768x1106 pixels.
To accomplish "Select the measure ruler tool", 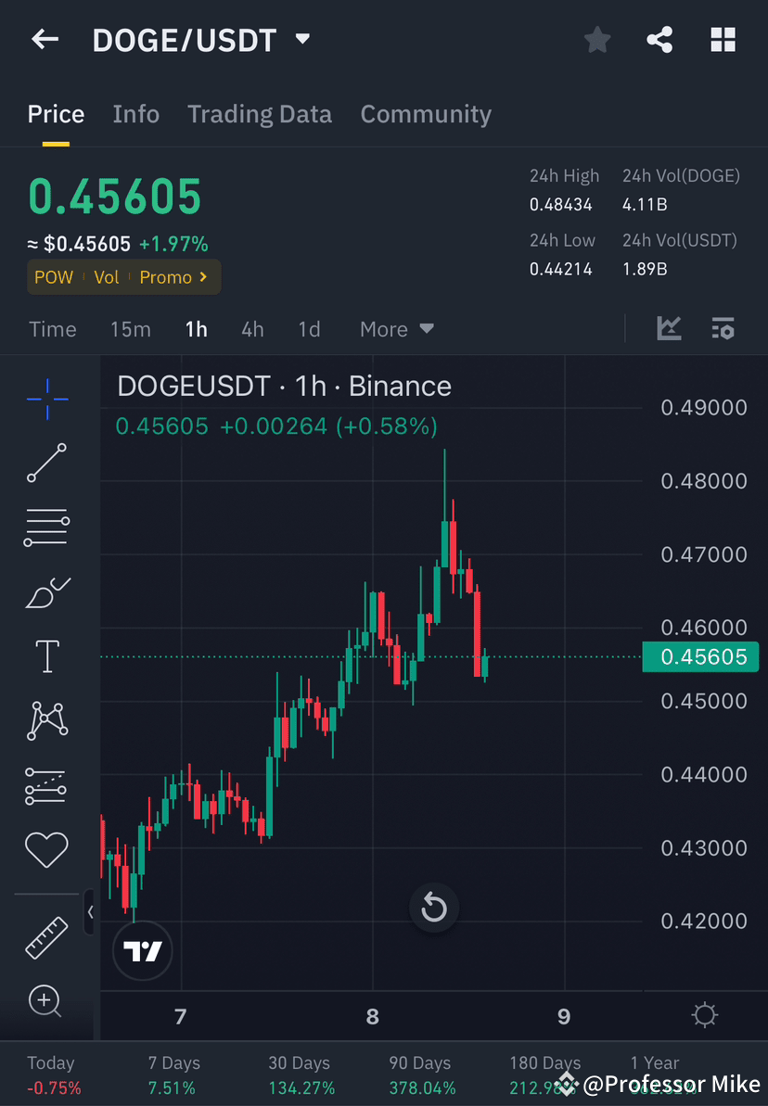I will coord(46,936).
